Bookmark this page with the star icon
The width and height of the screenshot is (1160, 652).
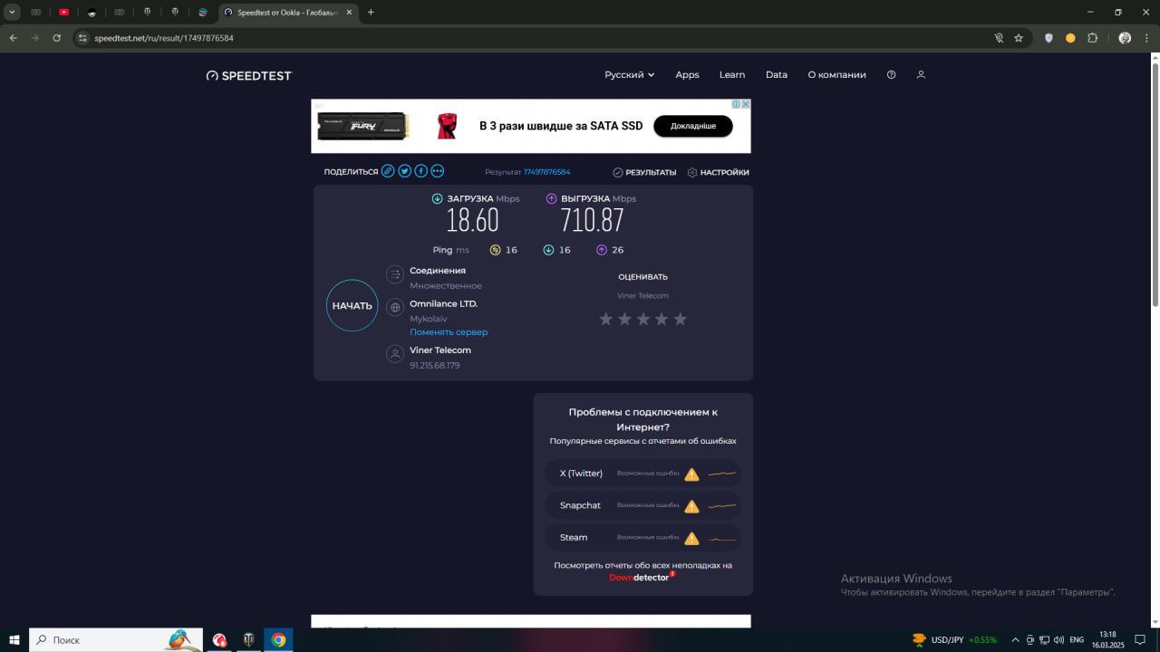(x=1019, y=38)
